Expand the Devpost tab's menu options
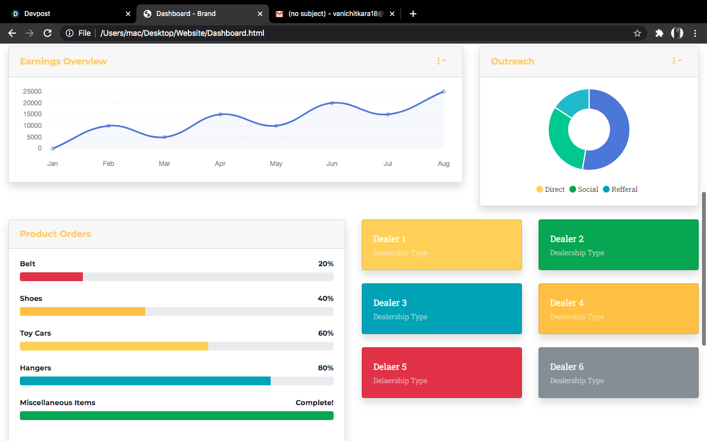The height and width of the screenshot is (441, 707). click(x=128, y=13)
